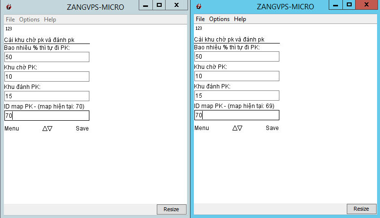Click the app icon in right window's title bar
This screenshot has width=380, height=218.
pyautogui.click(x=199, y=7)
